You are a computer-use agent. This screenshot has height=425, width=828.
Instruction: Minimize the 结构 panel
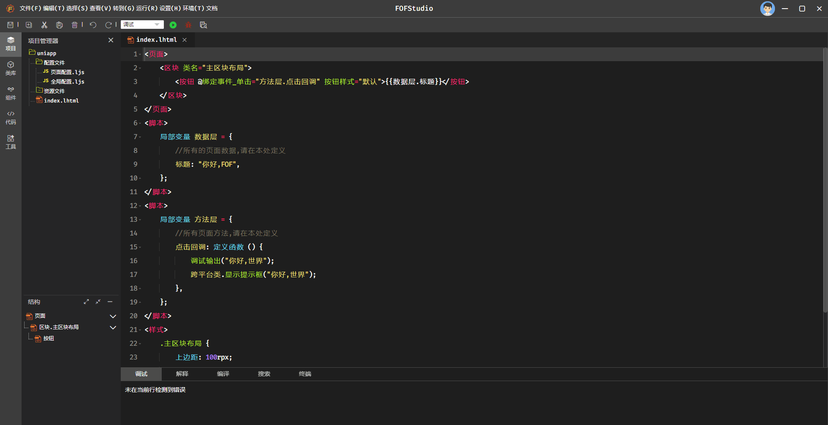point(110,302)
